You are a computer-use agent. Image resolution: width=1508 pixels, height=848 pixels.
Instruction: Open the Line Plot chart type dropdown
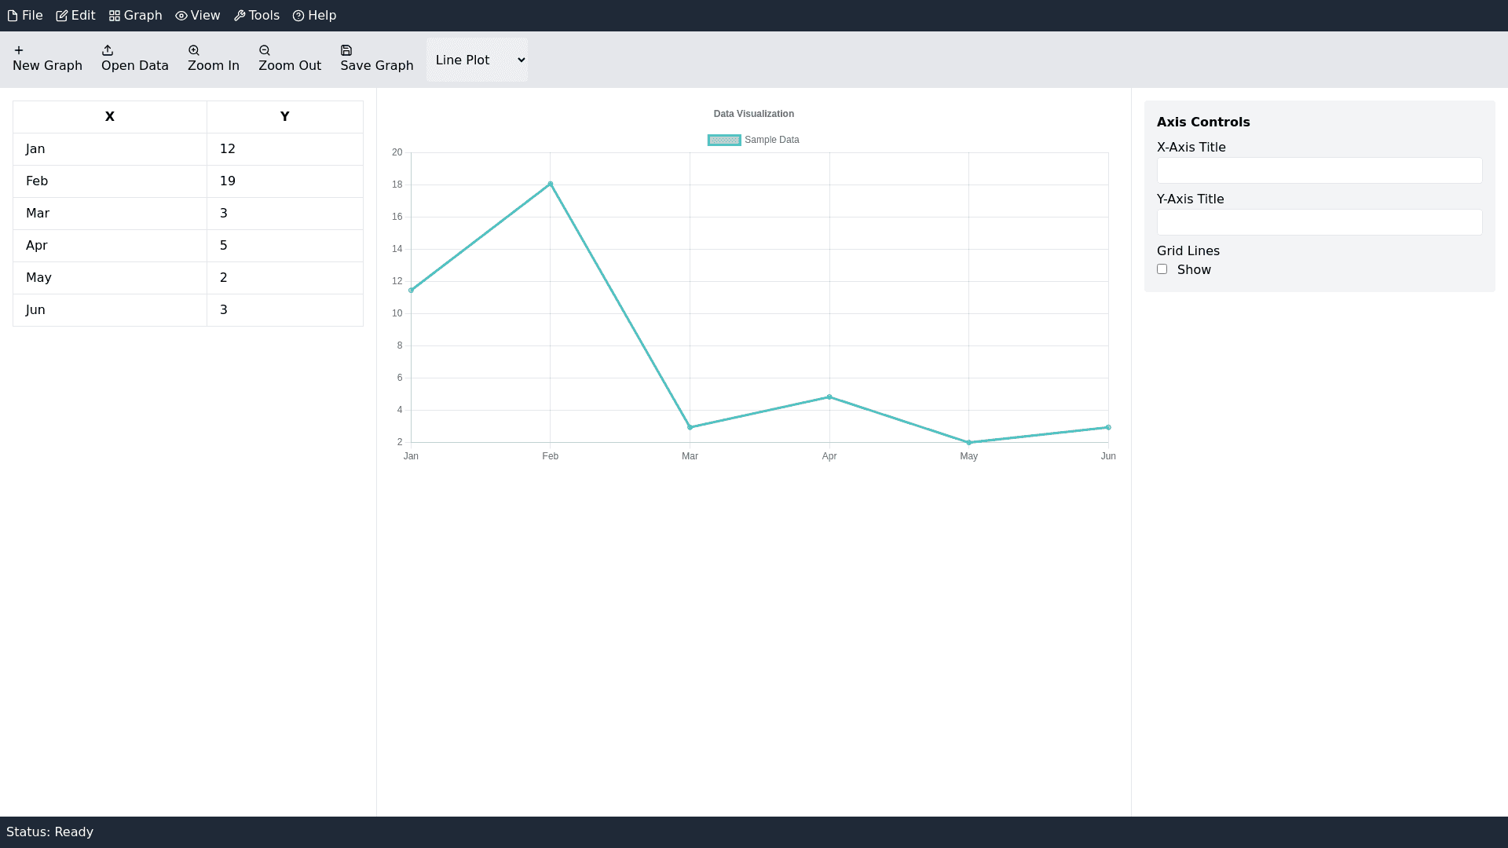476,59
